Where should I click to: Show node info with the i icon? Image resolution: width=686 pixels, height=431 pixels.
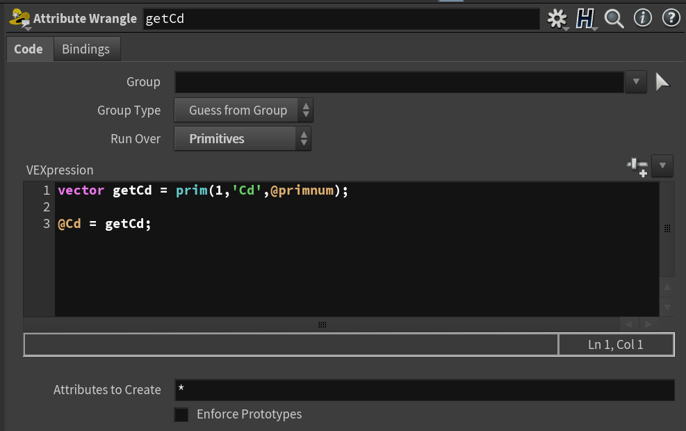[643, 18]
